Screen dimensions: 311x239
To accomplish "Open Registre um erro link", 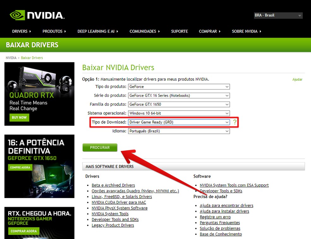I will click(215, 217).
